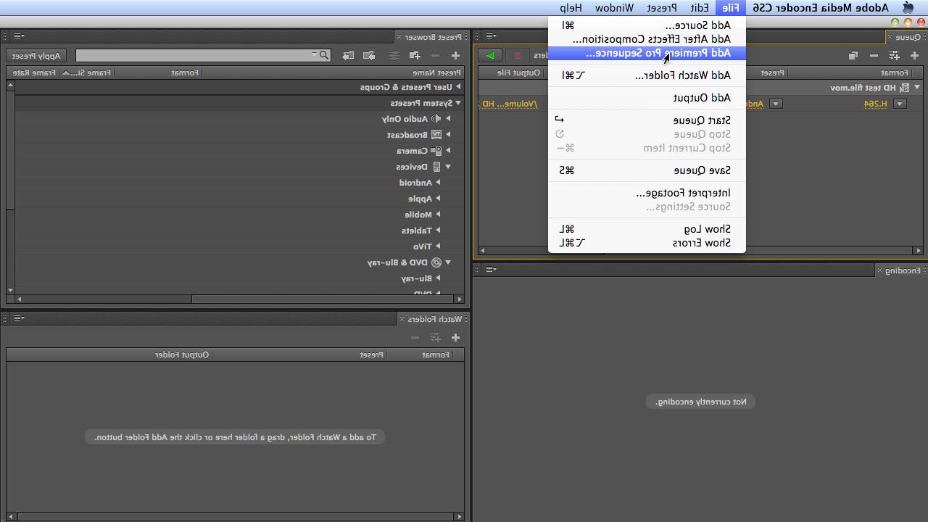
Task: Close the Encoding panel tab
Action: click(879, 270)
